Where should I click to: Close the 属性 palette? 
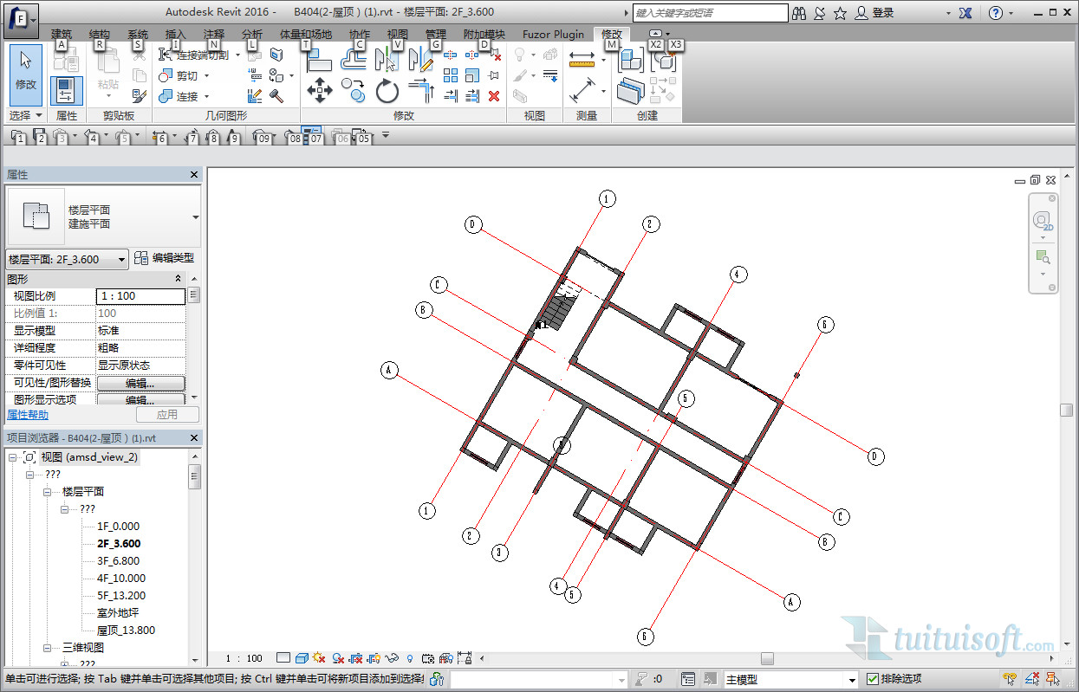[194, 175]
